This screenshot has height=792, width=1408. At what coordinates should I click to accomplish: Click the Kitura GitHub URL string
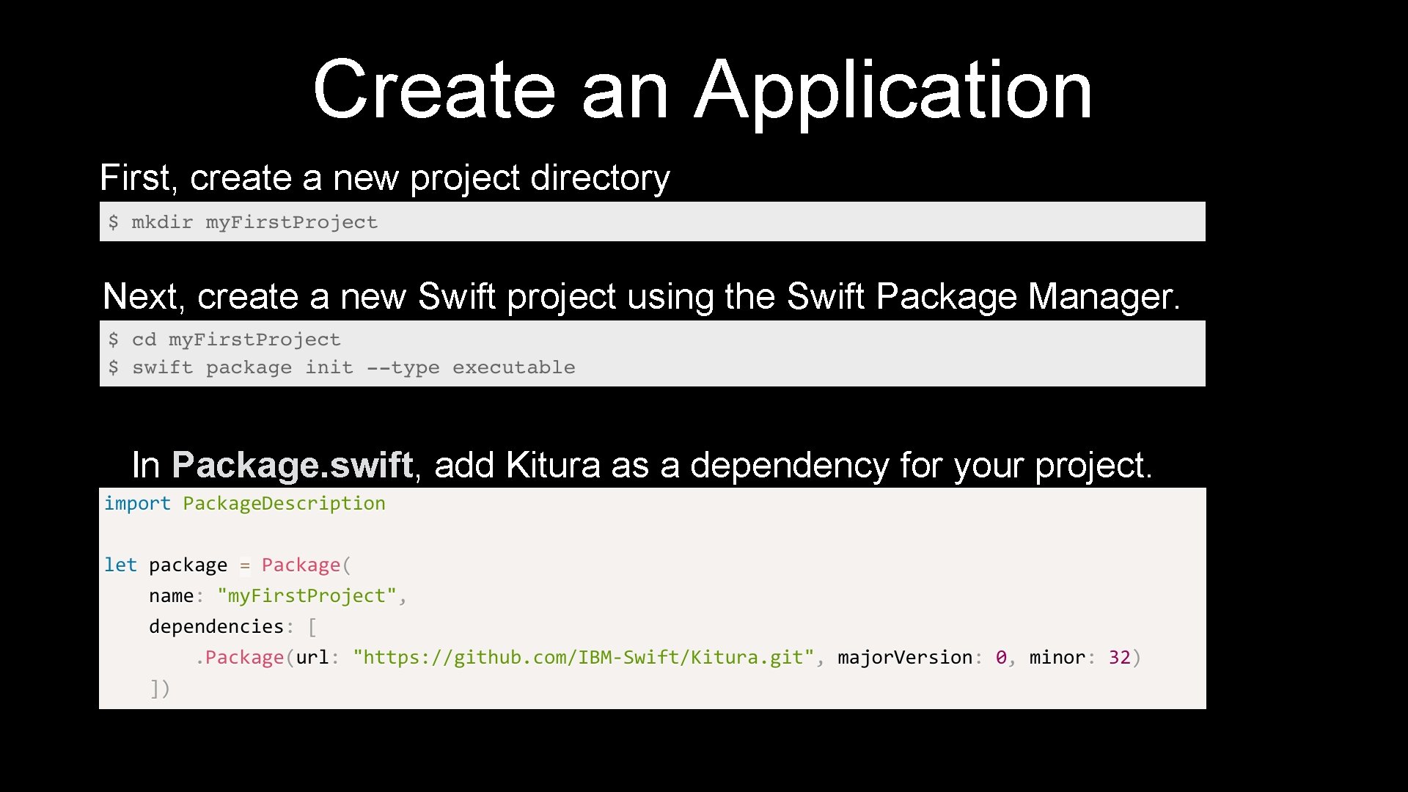pos(583,658)
